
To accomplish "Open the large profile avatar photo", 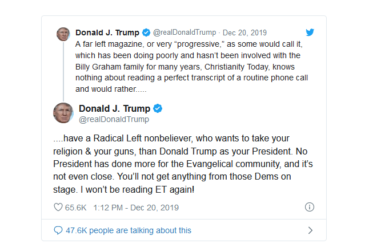I will click(x=63, y=113).
